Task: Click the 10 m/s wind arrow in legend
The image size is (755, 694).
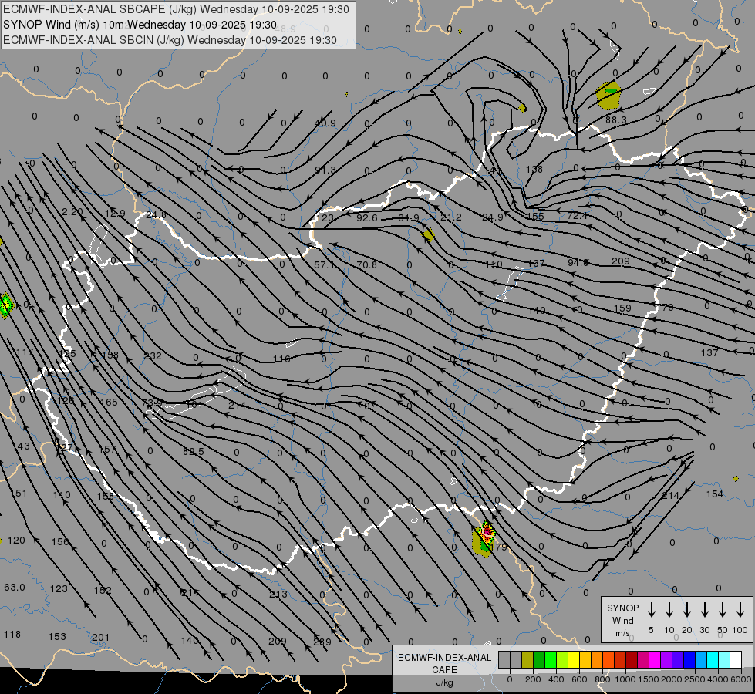Action: click(669, 610)
